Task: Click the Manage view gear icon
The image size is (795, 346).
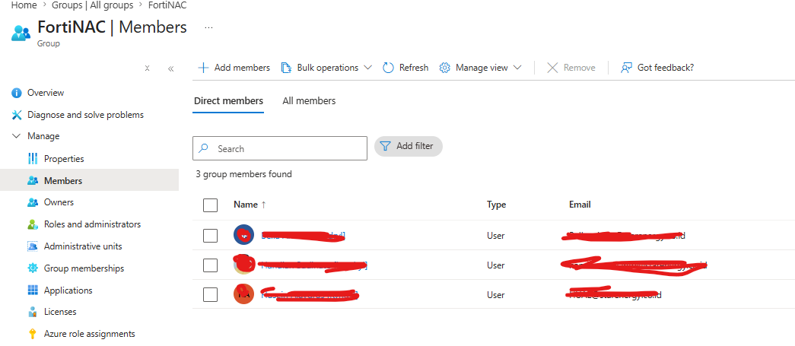Action: coord(444,68)
